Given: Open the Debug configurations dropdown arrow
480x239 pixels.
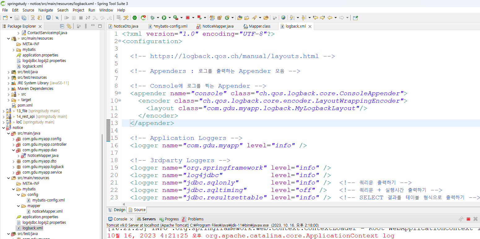Looking at the screenshot, I should [x=158, y=18].
